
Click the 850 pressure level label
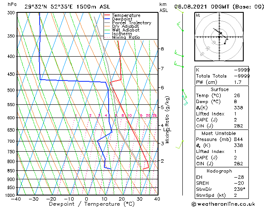pyautogui.click(x=12, y=171)
